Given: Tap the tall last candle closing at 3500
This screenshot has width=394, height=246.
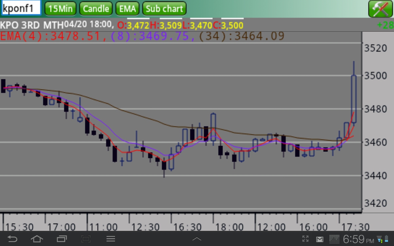Looking at the screenshot, I should pos(354,99).
